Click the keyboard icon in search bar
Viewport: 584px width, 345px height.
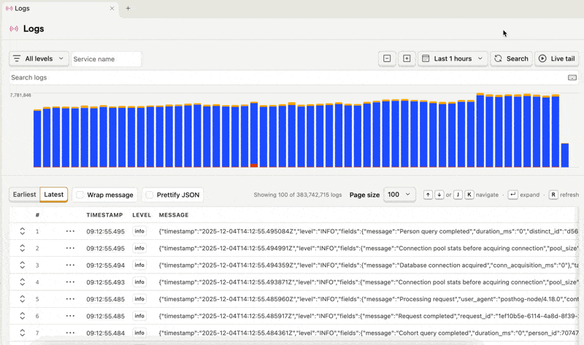(x=572, y=77)
